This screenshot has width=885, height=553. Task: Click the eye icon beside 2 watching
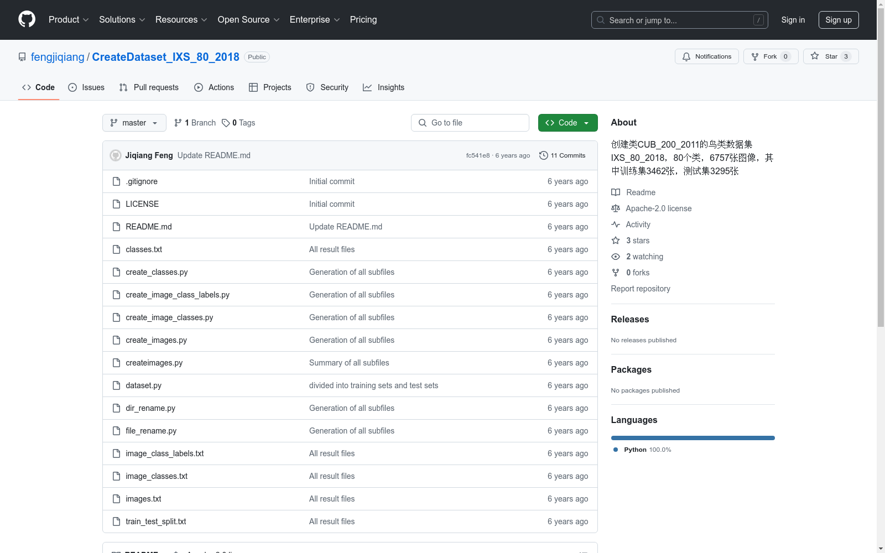[x=616, y=257]
